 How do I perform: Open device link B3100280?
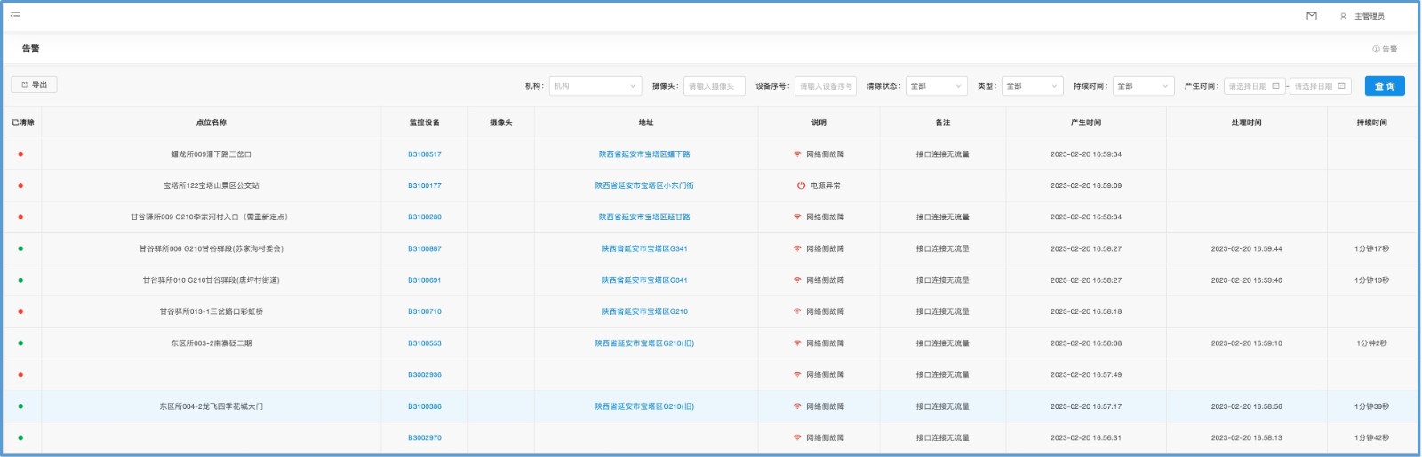[424, 217]
